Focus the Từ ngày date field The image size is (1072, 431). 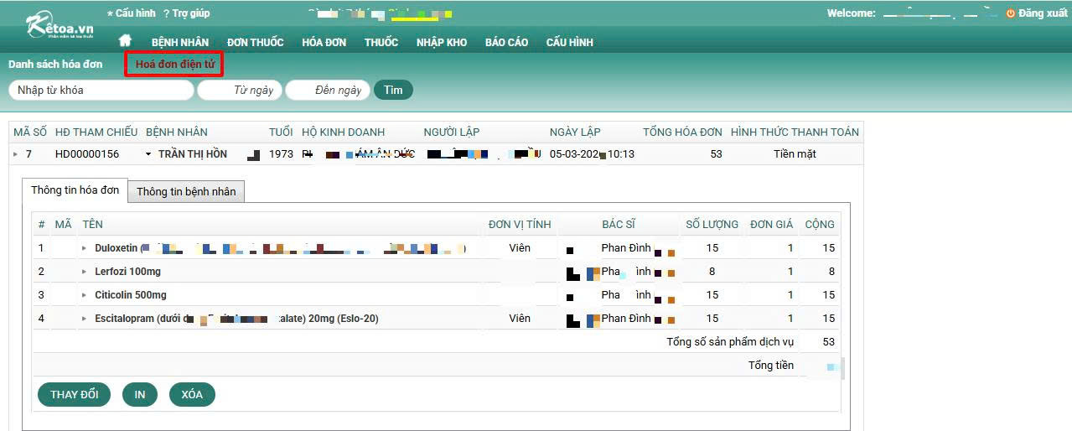click(x=240, y=91)
